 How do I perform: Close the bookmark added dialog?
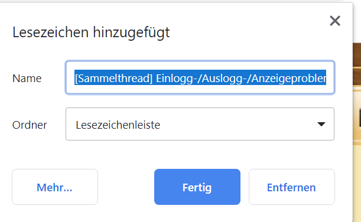335,21
